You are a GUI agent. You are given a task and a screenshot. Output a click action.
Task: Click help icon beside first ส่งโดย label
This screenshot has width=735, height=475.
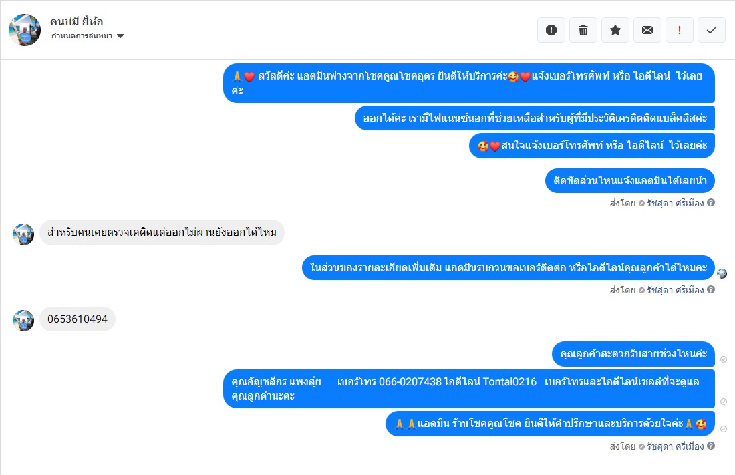click(711, 202)
